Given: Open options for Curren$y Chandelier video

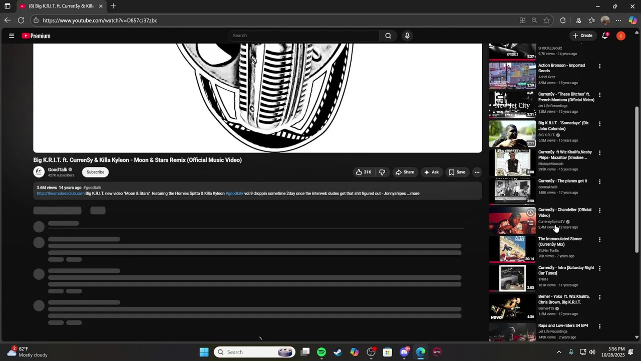Looking at the screenshot, I should [599, 211].
